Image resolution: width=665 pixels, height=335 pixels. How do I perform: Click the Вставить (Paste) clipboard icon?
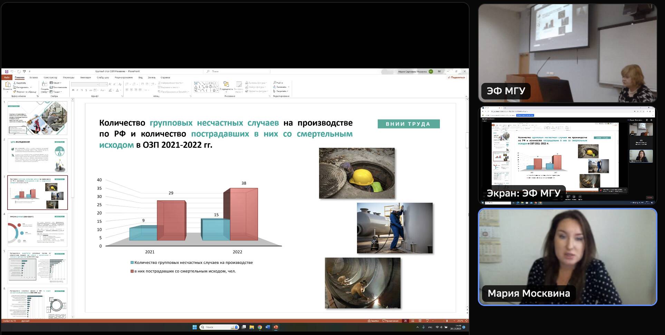(8, 84)
